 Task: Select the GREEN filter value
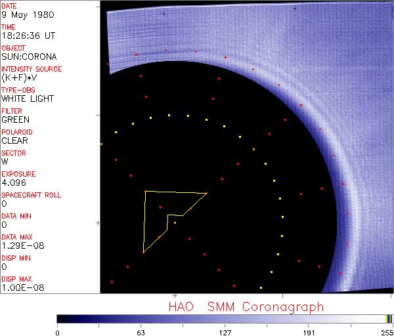tap(16, 120)
